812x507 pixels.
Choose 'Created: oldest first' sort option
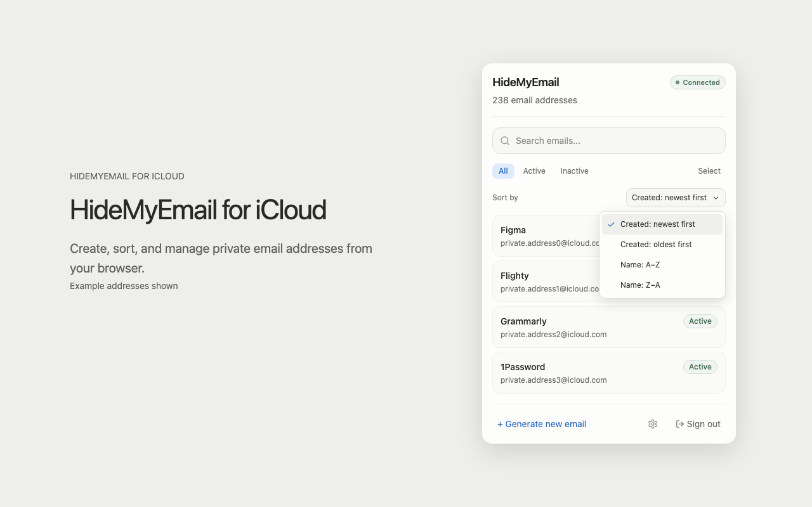point(662,245)
